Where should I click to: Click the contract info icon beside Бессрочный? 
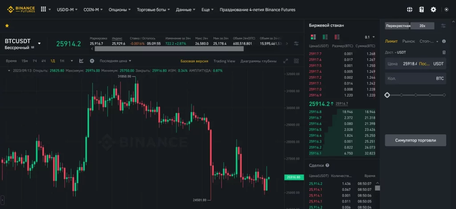coord(33,47)
